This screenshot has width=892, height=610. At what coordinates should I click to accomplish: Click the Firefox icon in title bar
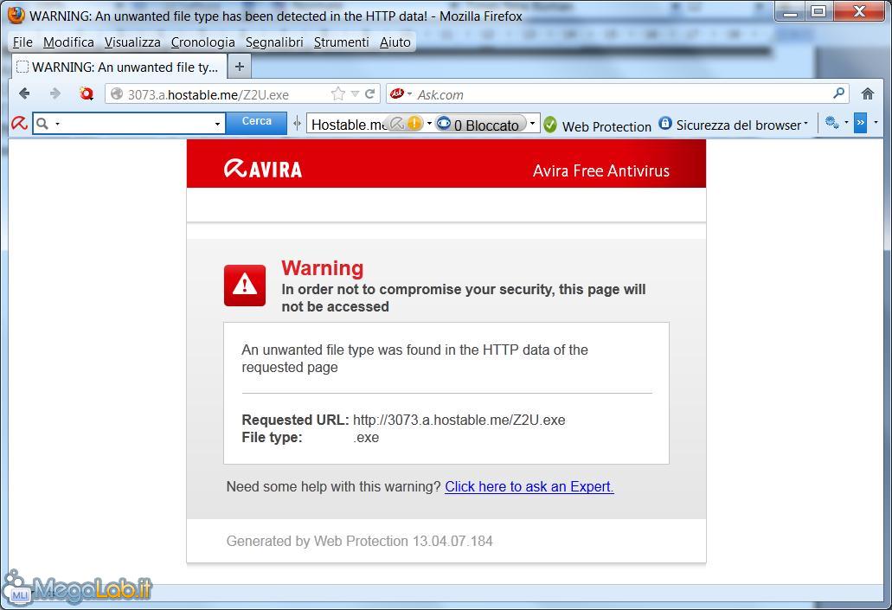pos(16,15)
